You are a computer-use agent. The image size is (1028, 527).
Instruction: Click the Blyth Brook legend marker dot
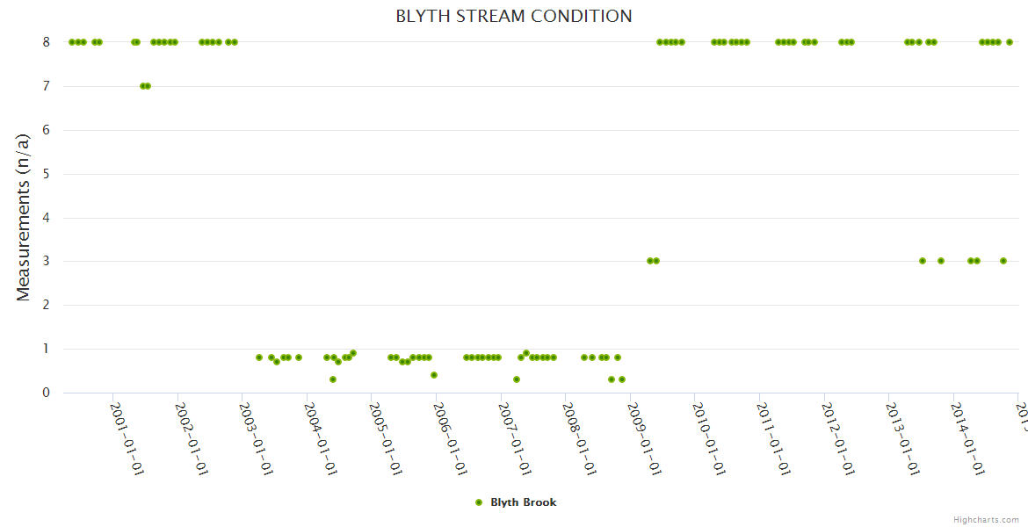(x=479, y=502)
